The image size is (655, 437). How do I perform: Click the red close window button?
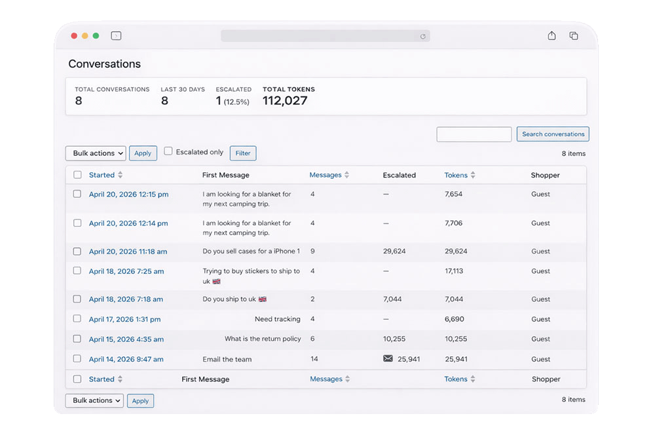(74, 36)
